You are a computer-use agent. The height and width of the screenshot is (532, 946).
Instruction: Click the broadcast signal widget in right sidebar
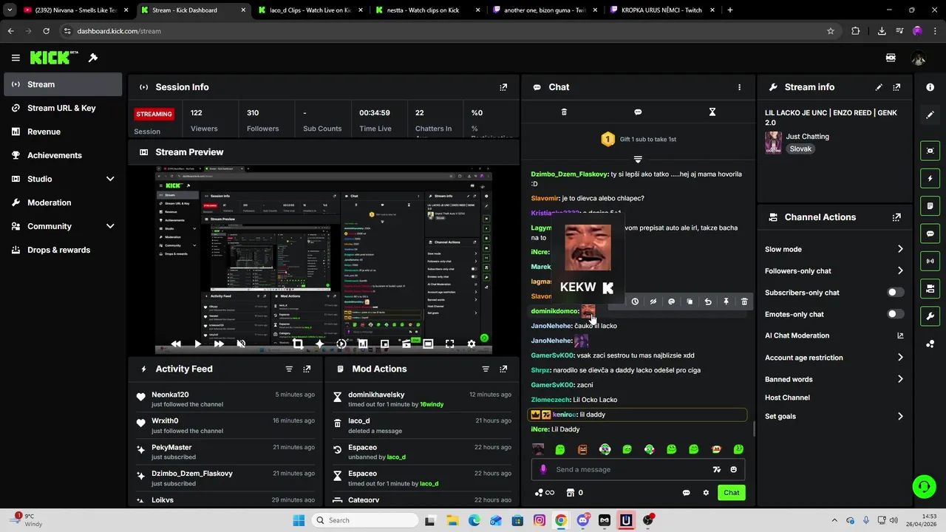(x=930, y=261)
